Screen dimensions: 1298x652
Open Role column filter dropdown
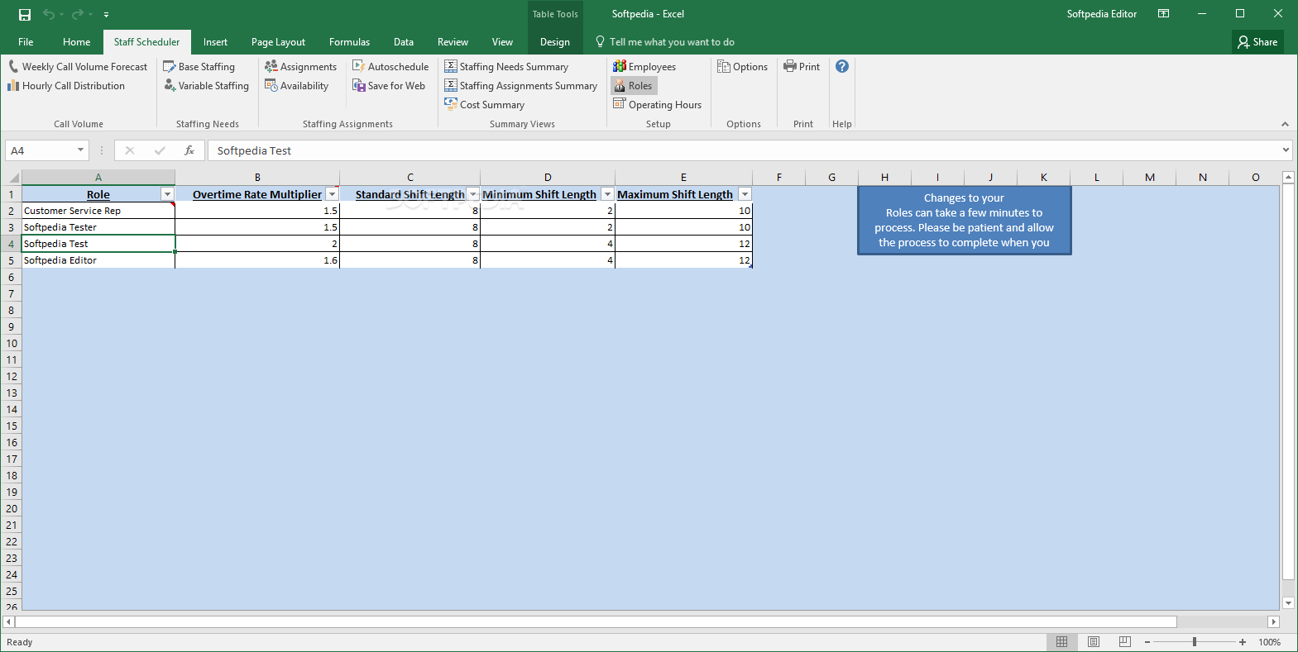(167, 194)
